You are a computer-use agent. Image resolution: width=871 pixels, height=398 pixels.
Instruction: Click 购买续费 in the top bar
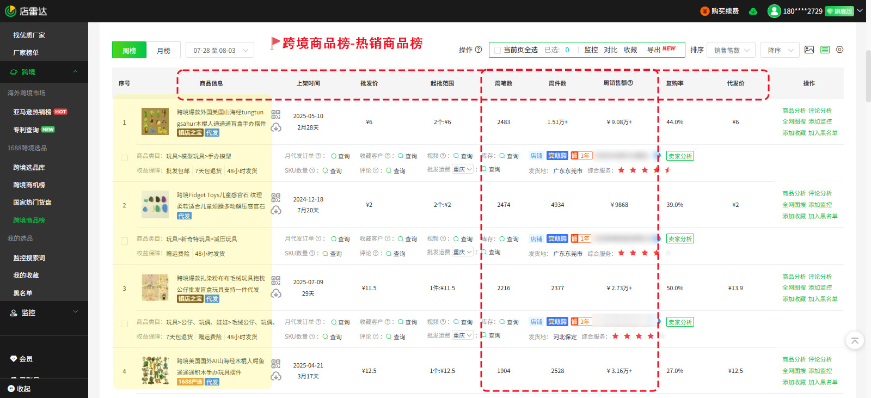coord(720,11)
